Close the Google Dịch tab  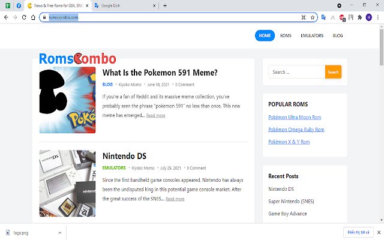(x=154, y=5)
